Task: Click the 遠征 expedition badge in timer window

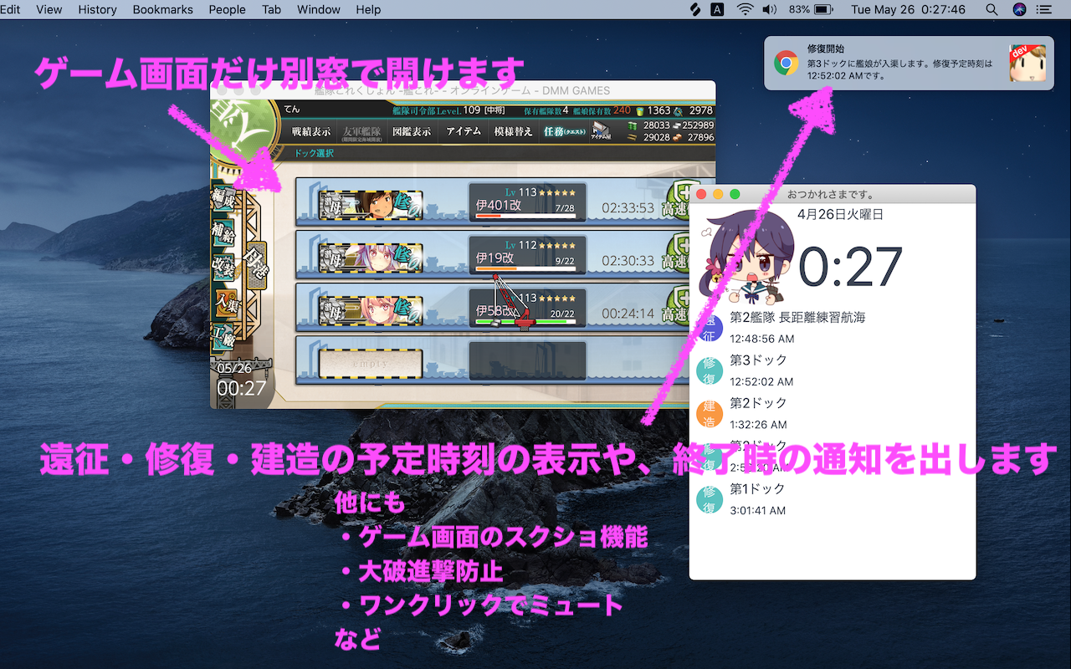Action: (709, 327)
